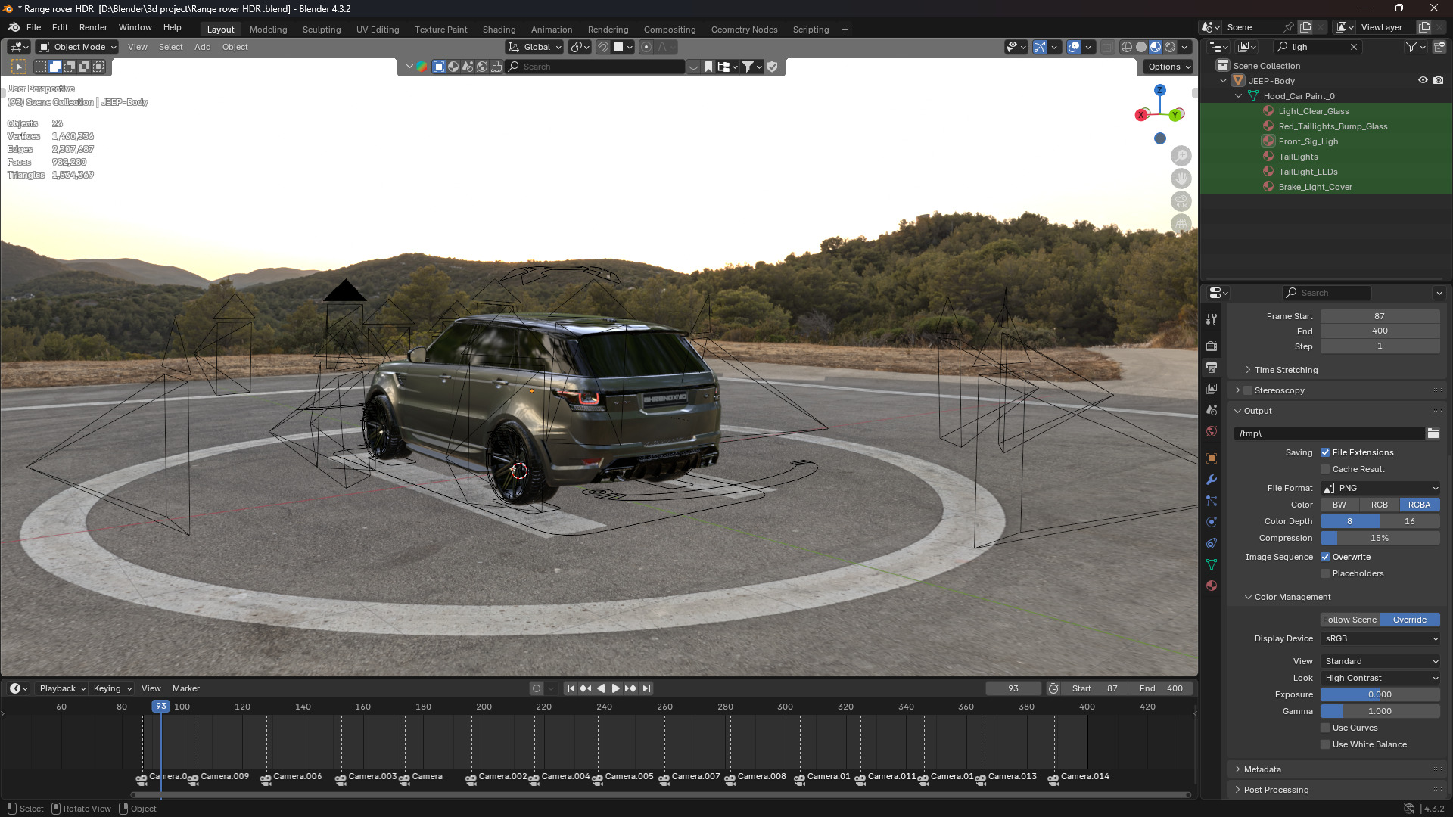Image resolution: width=1453 pixels, height=817 pixels.
Task: Open the File menu
Action: 33,27
